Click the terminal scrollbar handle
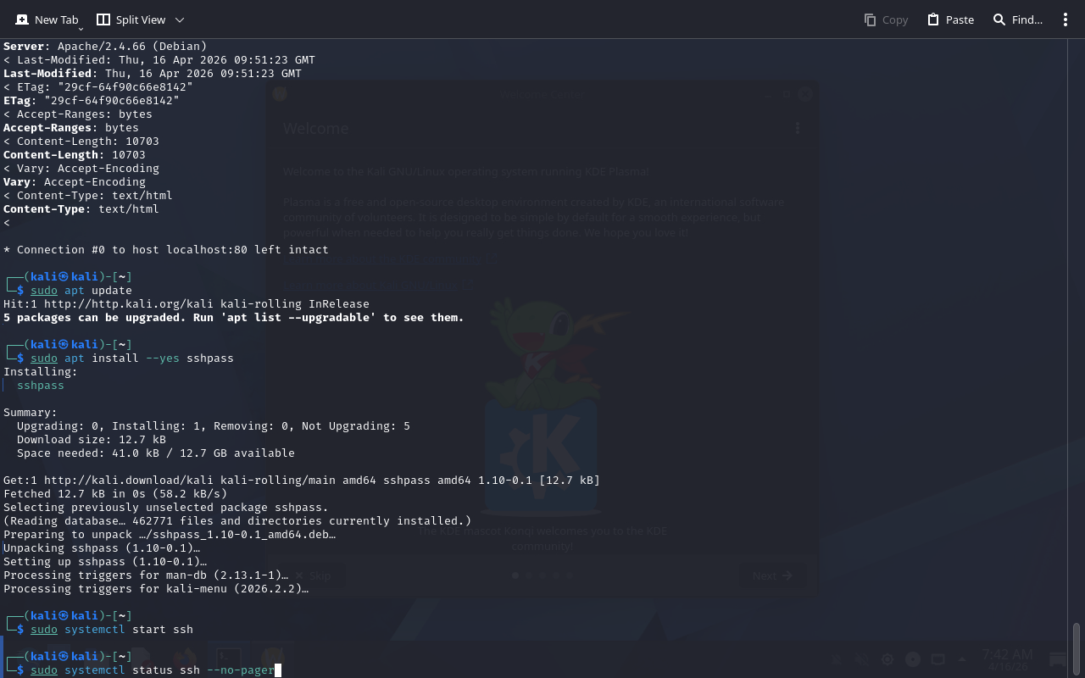This screenshot has width=1085, height=678. click(x=1077, y=648)
